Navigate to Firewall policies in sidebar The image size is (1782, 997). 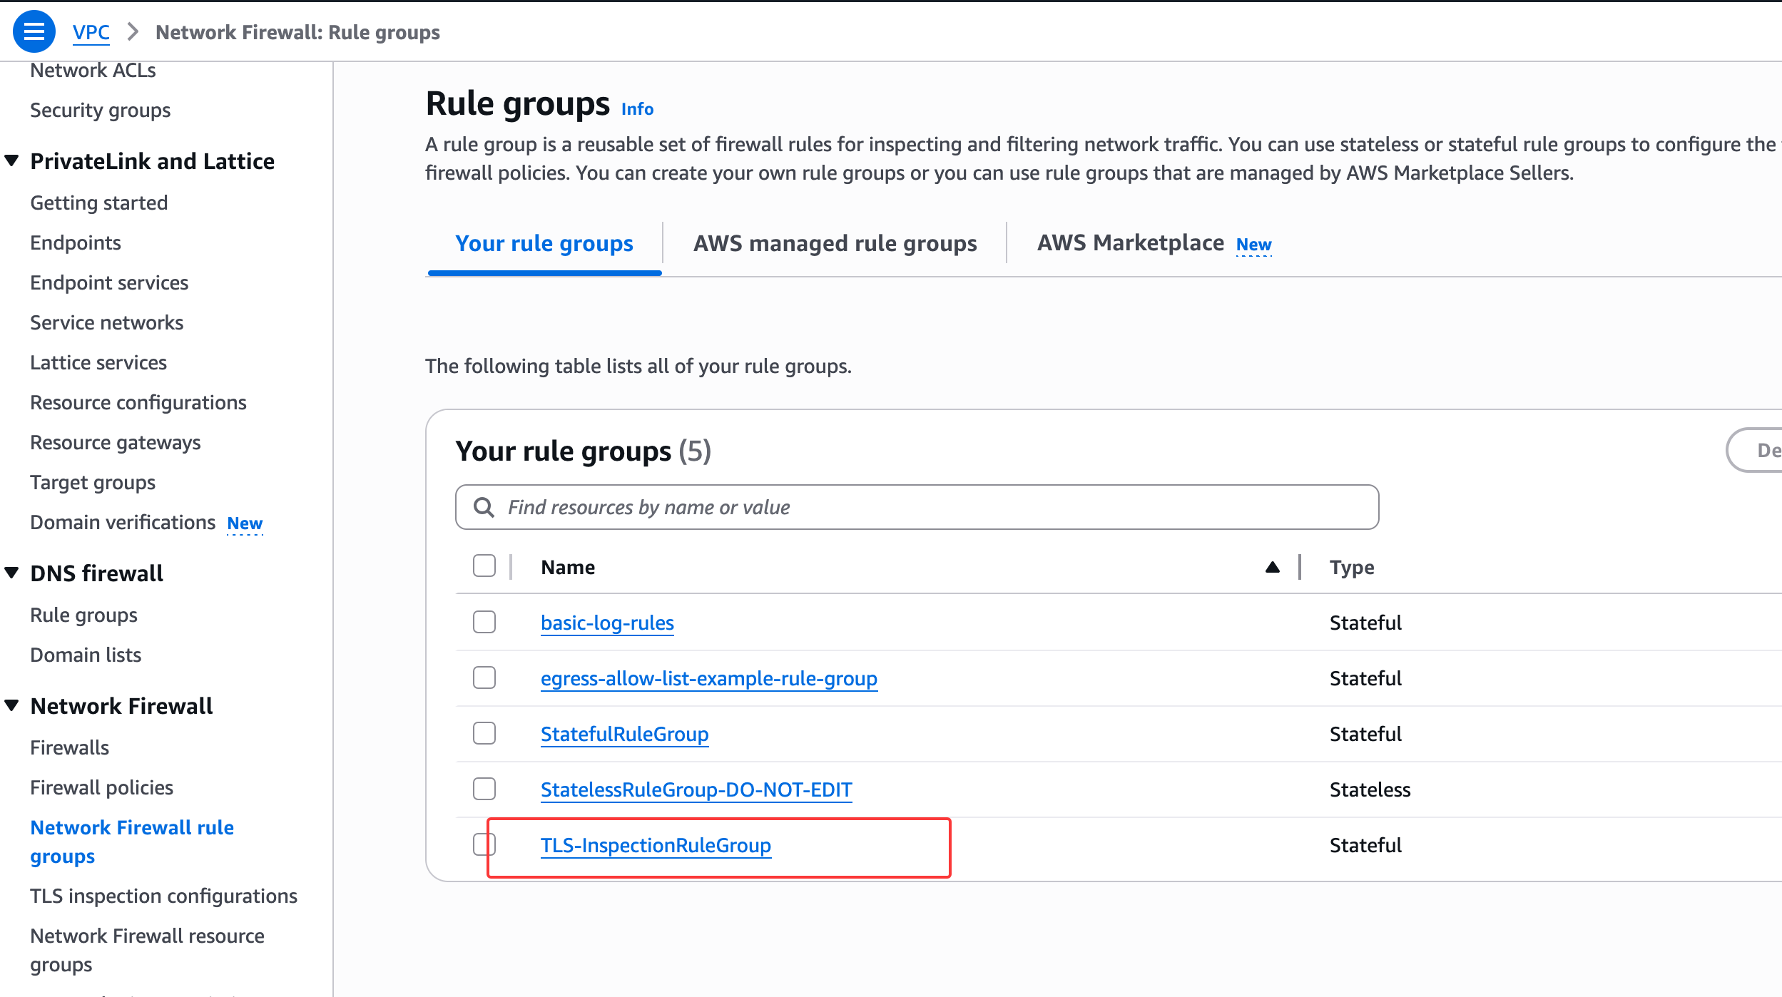[101, 787]
